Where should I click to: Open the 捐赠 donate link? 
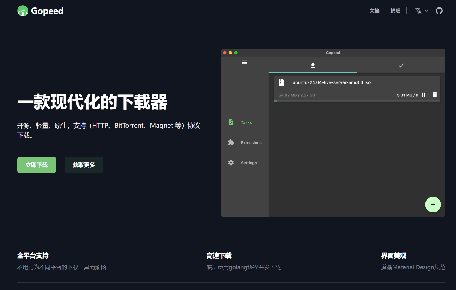click(x=395, y=11)
